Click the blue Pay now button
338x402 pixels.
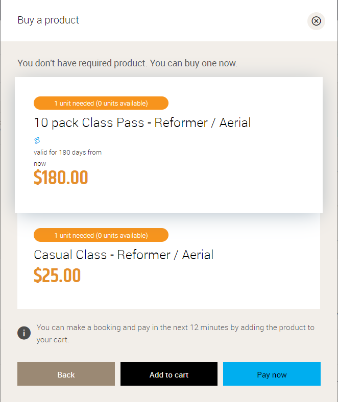[x=272, y=374]
